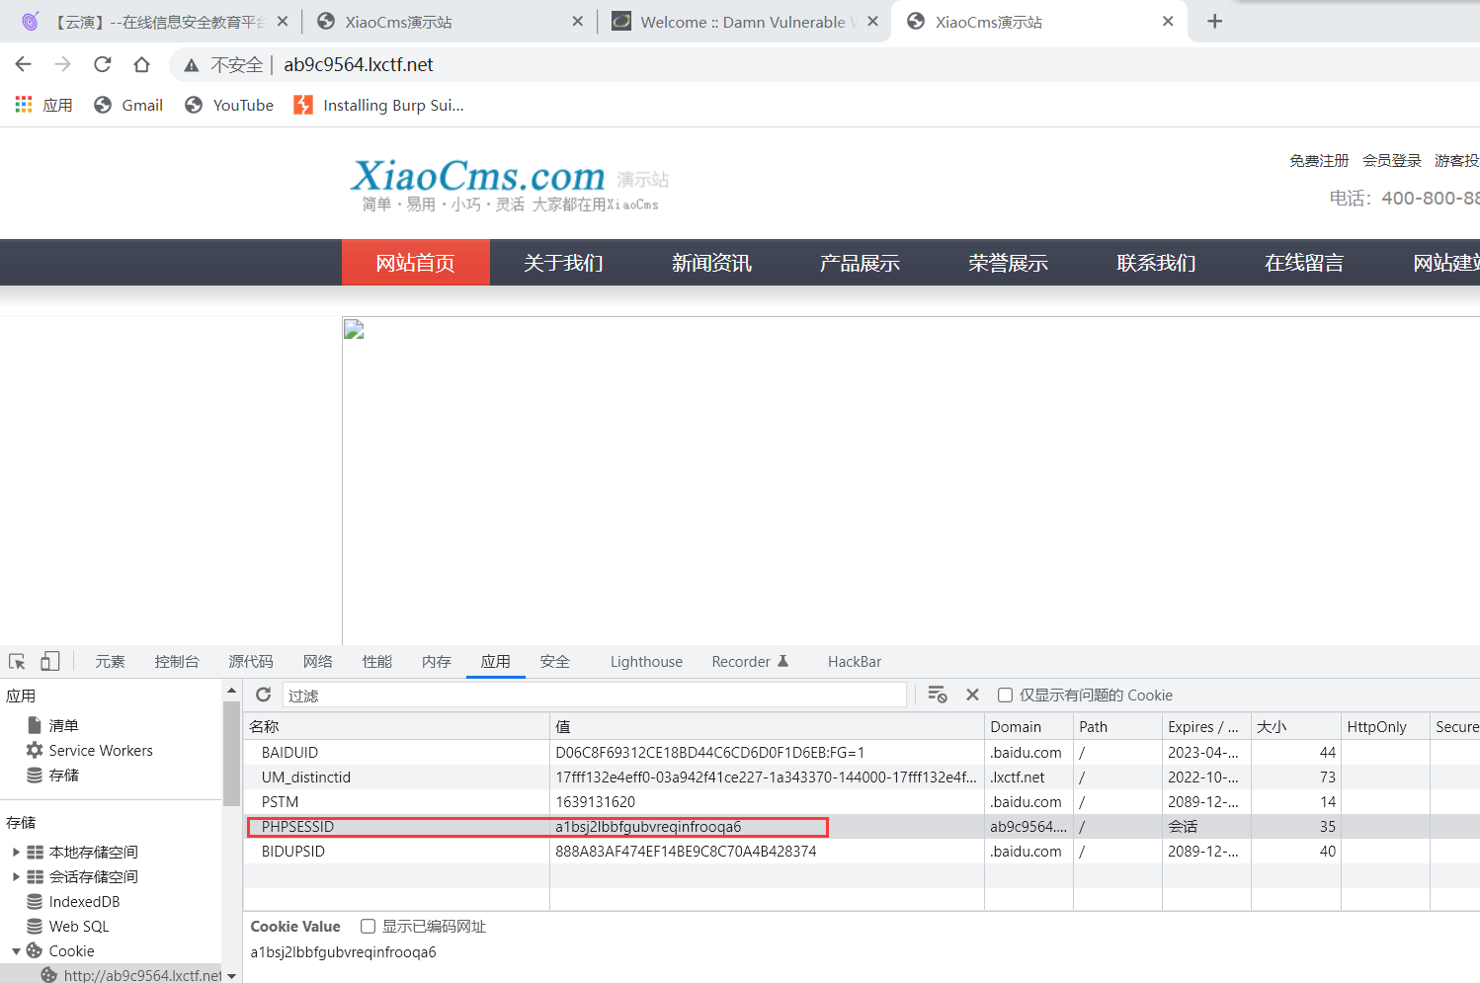
Task: Open 新闻资讯 navigation item
Action: pos(711,263)
